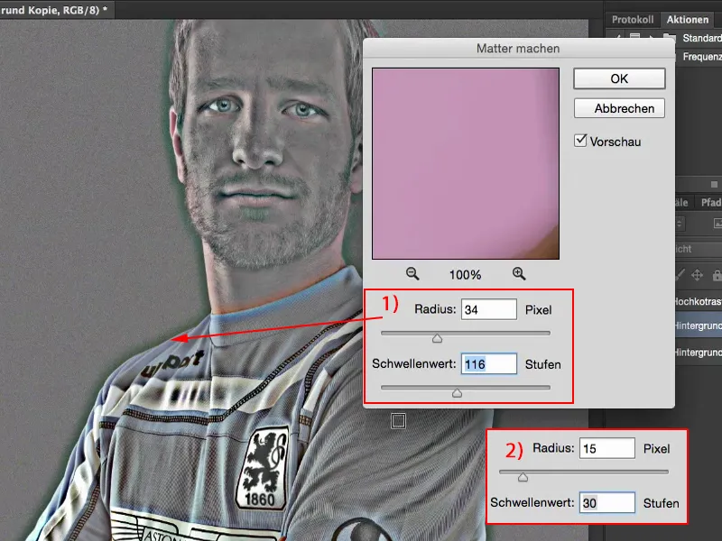Confirm the dialog with OK
Image resolution: width=722 pixels, height=541 pixels.
pyautogui.click(x=619, y=78)
